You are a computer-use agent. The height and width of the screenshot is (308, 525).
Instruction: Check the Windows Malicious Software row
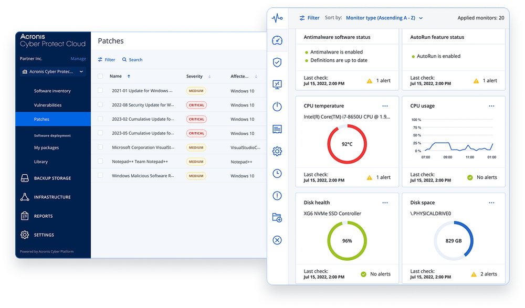point(100,175)
